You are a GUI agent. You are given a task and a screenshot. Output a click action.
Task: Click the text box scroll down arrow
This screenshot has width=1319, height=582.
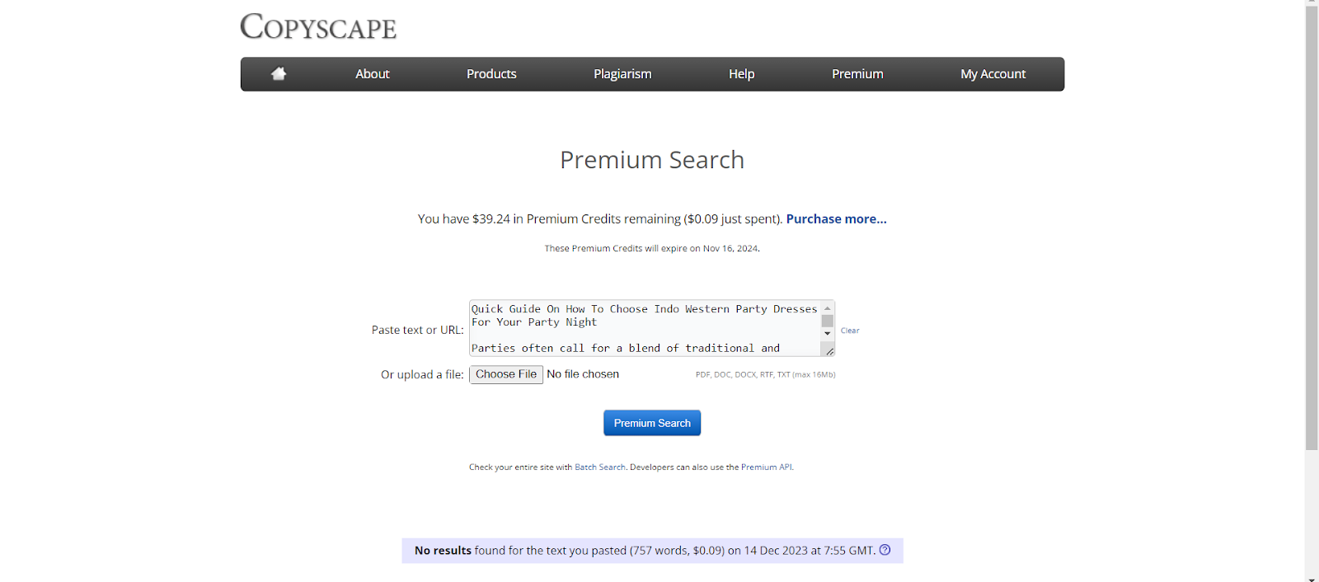click(828, 334)
